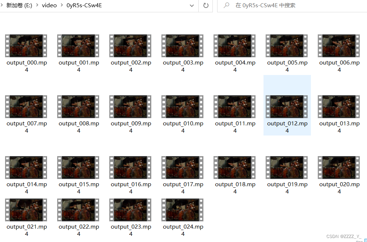The height and width of the screenshot is (242, 367).
Task: Select video file output_016.mp4 thumbnail
Action: coord(130,167)
